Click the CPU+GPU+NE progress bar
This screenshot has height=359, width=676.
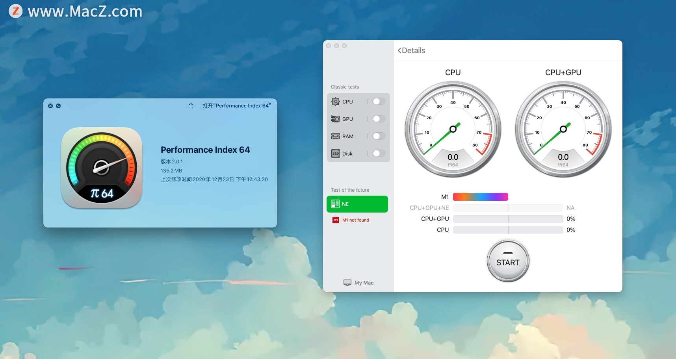[508, 208]
